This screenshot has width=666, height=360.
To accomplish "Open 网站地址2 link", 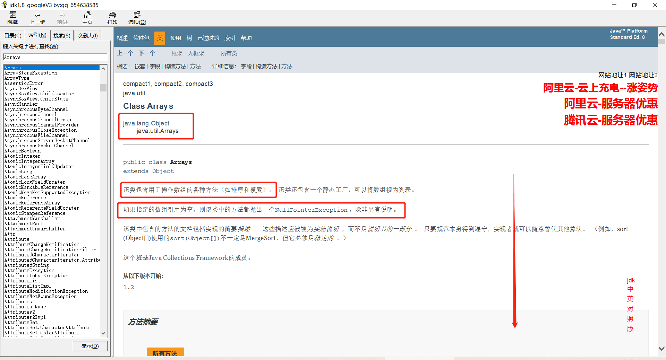I will 643,75.
